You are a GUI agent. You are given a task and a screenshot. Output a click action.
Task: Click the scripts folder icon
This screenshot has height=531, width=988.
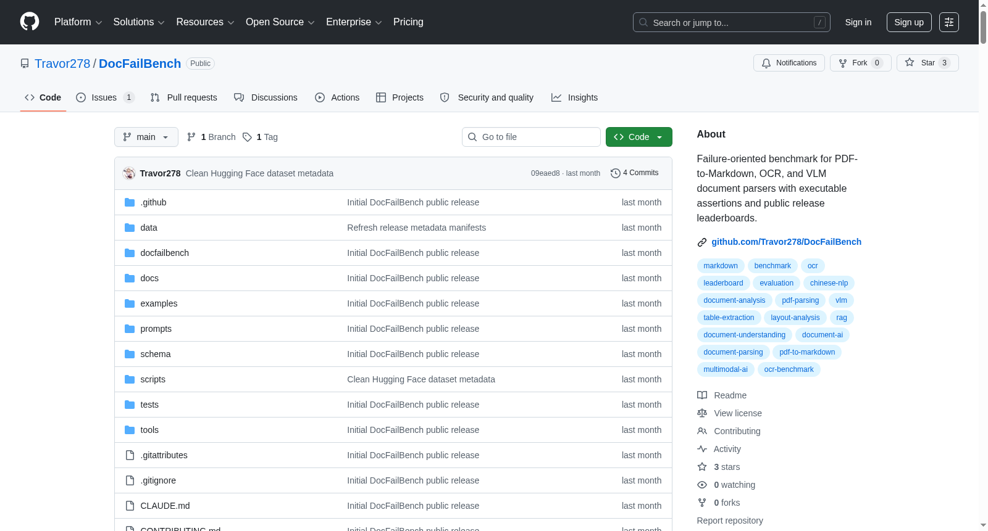tap(130, 379)
